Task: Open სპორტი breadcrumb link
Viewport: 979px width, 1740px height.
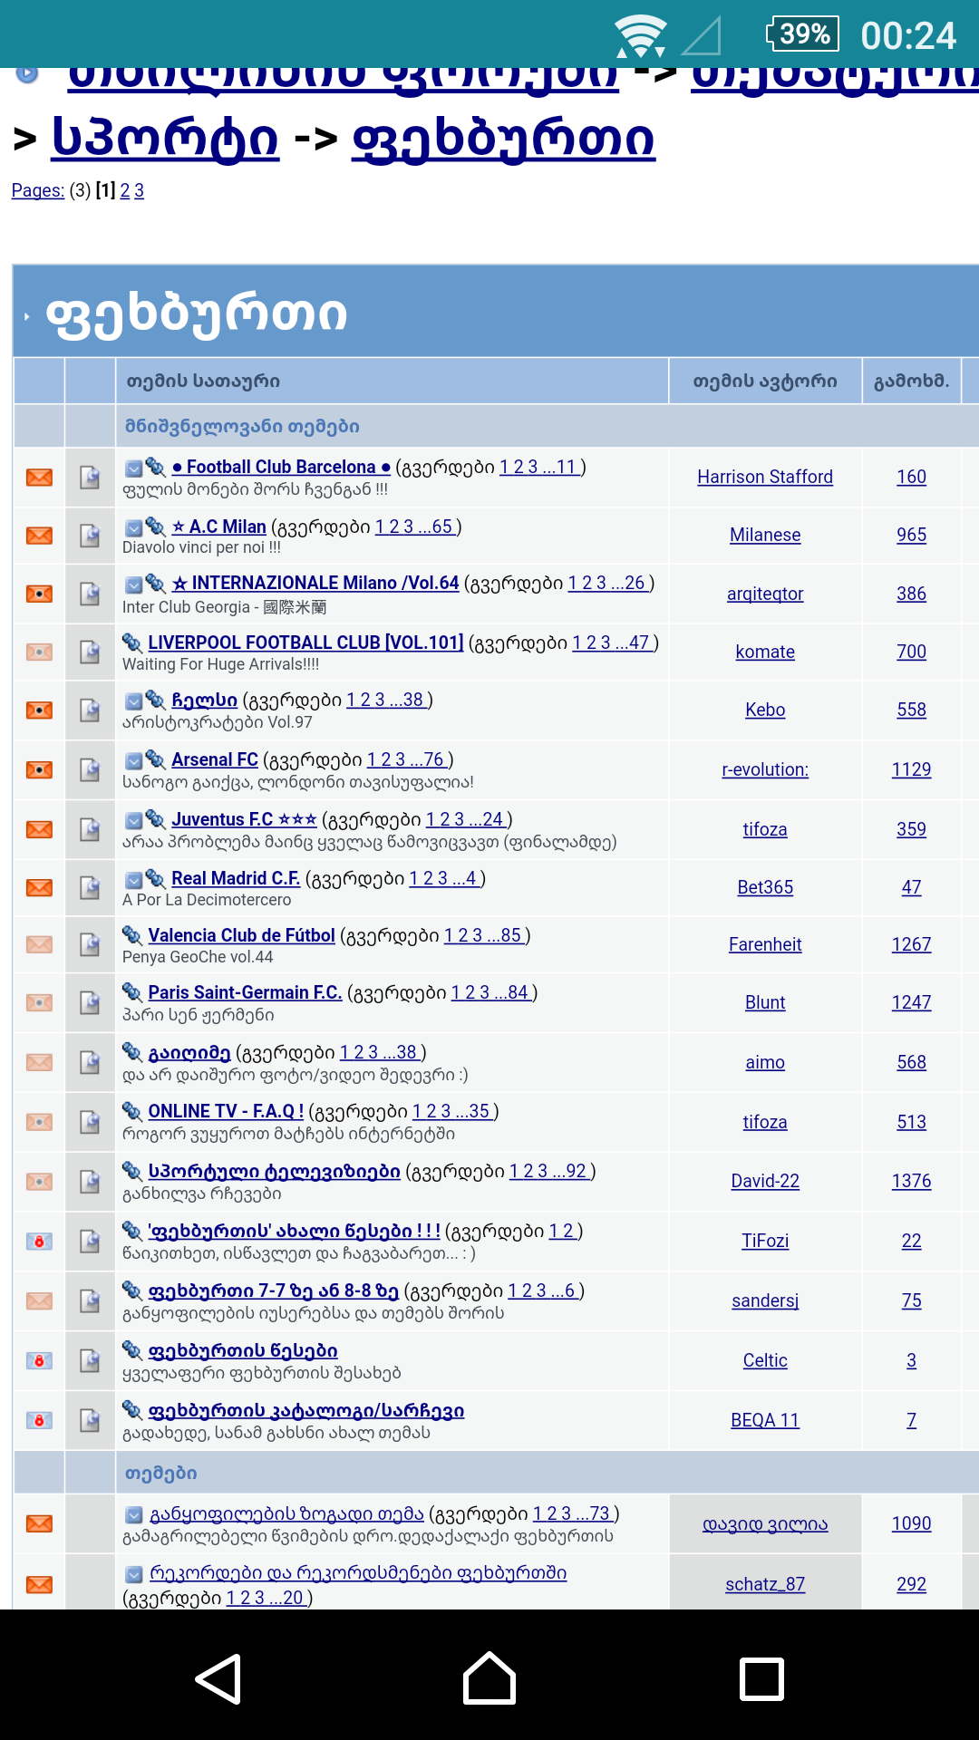Action: point(165,139)
